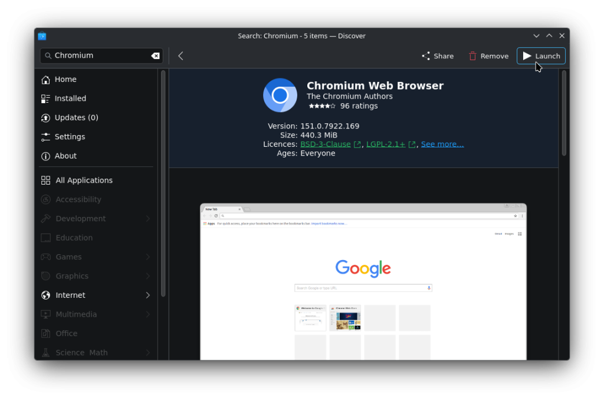Click the Internet globe icon
This screenshot has height=401, width=604.
pyautogui.click(x=45, y=295)
